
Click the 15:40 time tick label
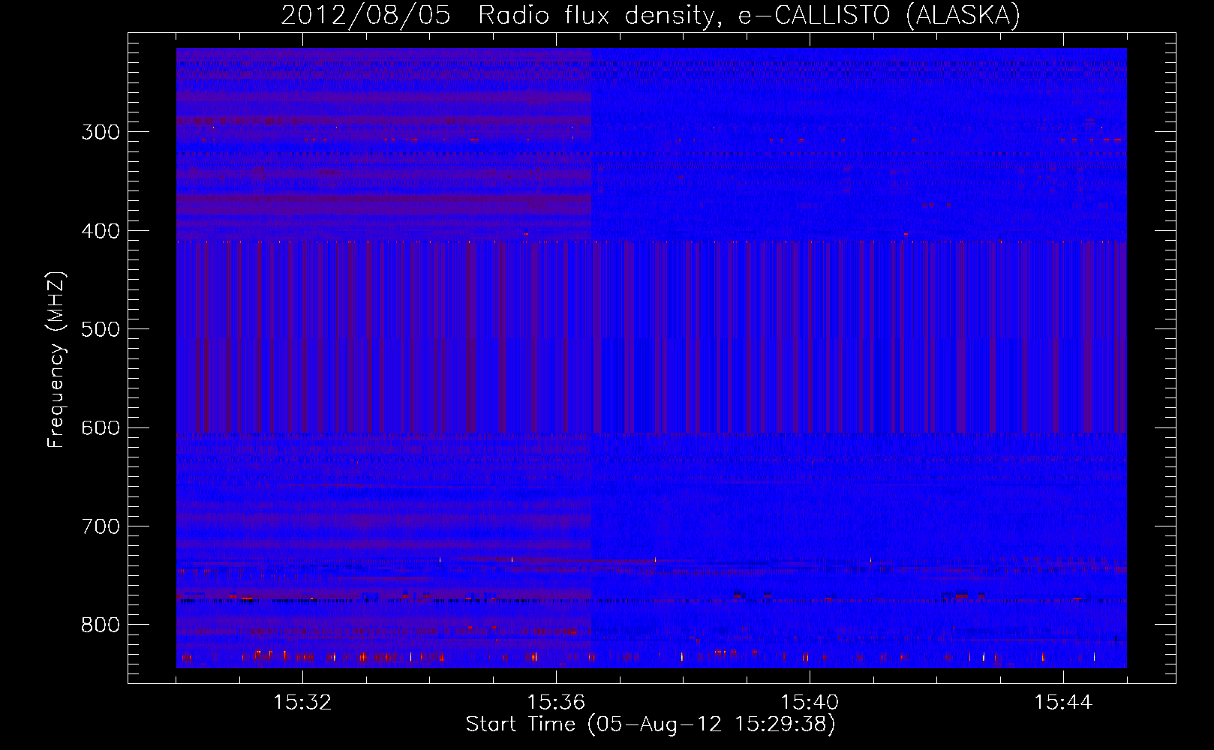coord(810,703)
